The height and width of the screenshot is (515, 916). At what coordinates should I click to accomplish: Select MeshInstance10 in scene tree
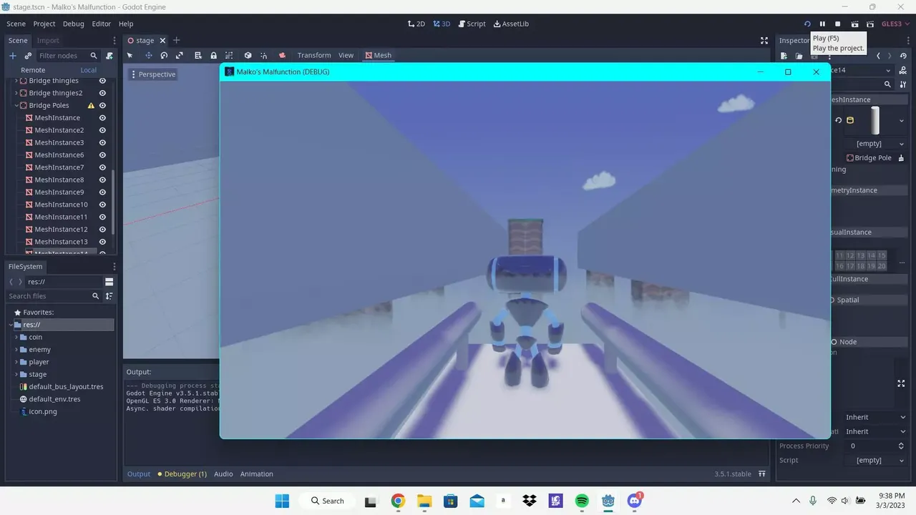pyautogui.click(x=62, y=205)
